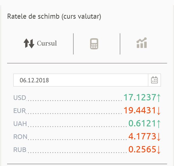Screen dimensions: 174x166
Task: Select the RUB currency label
Action: 20,150
